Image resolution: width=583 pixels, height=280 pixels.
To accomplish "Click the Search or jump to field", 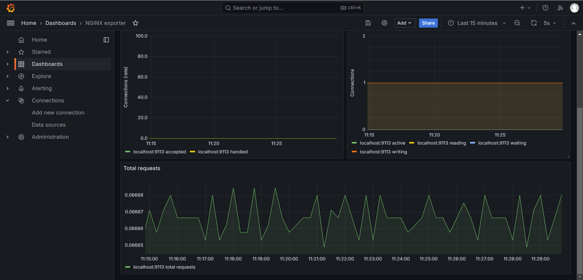I will tap(293, 8).
